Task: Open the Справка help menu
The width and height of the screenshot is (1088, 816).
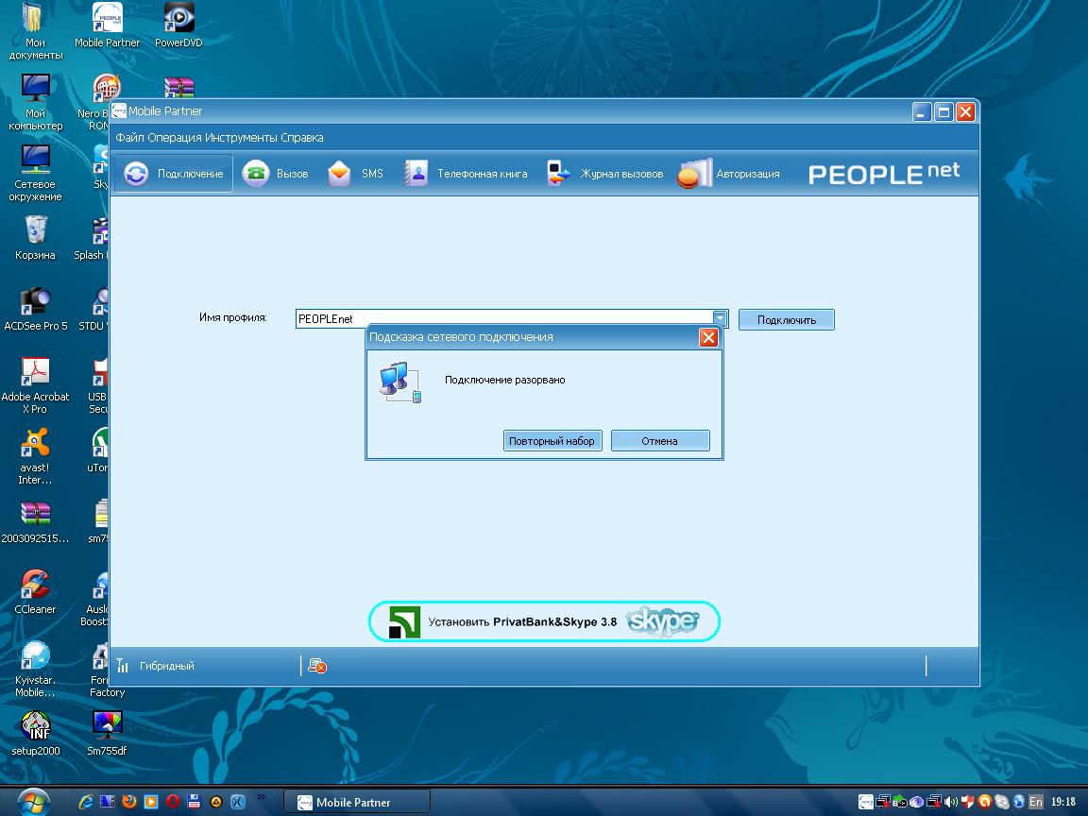Action: 302,137
